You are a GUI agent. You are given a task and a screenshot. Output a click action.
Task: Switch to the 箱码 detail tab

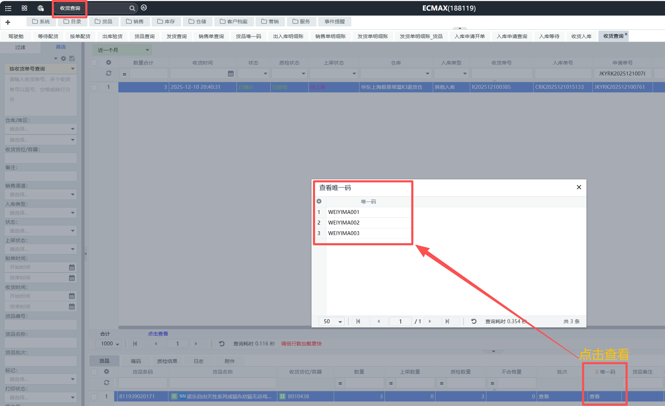pos(136,361)
